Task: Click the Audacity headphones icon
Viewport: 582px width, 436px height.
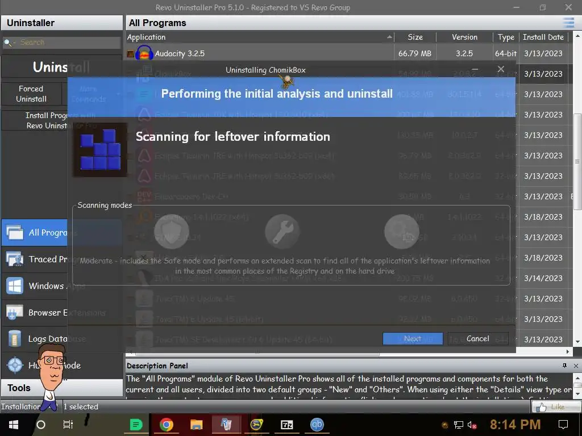Action: tap(144, 53)
